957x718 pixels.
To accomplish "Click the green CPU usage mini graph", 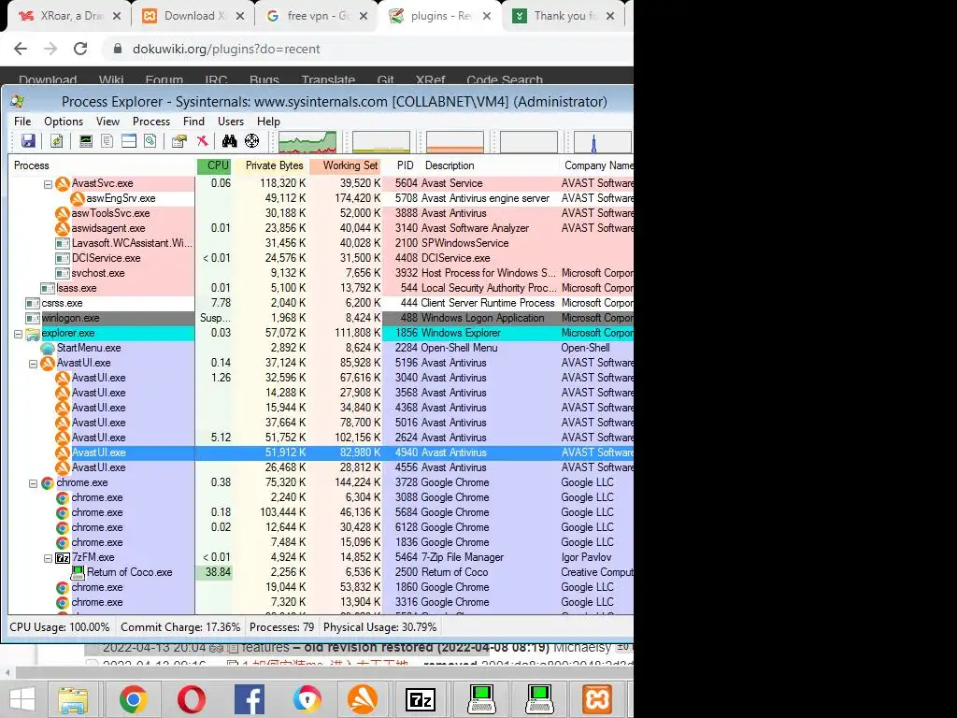I will click(x=307, y=142).
